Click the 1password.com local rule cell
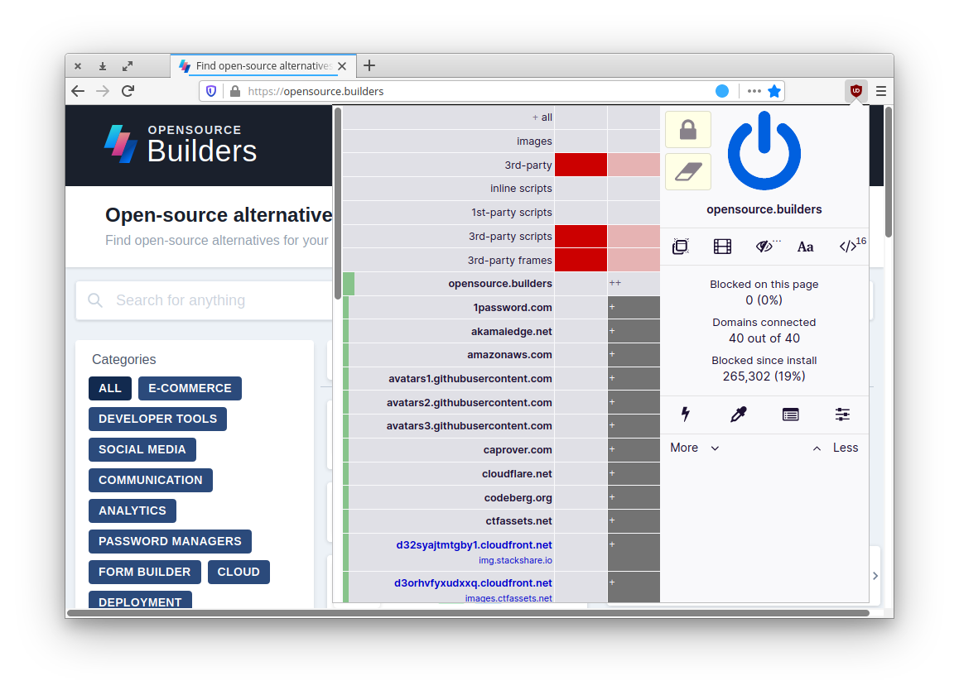The width and height of the screenshot is (959, 695). pyautogui.click(x=634, y=308)
